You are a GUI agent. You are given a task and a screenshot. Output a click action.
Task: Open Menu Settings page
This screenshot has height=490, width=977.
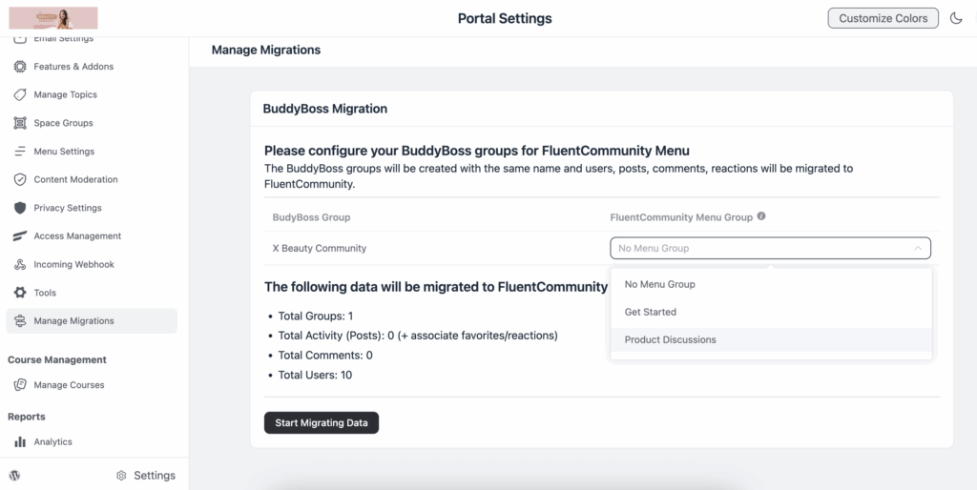point(92,152)
